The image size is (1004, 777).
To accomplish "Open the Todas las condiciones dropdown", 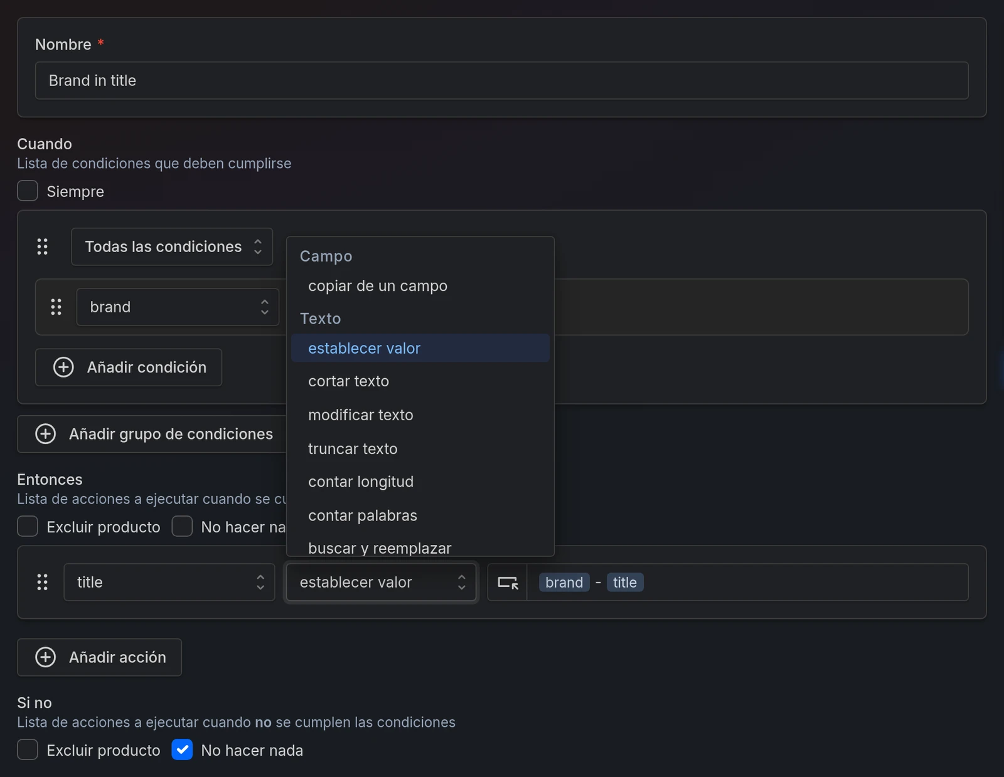I will click(172, 246).
